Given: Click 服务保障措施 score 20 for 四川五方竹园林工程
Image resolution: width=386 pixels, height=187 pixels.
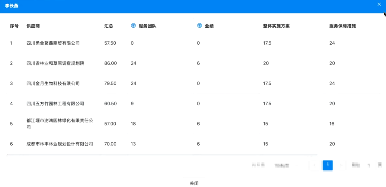Looking at the screenshot, I should 332,104.
